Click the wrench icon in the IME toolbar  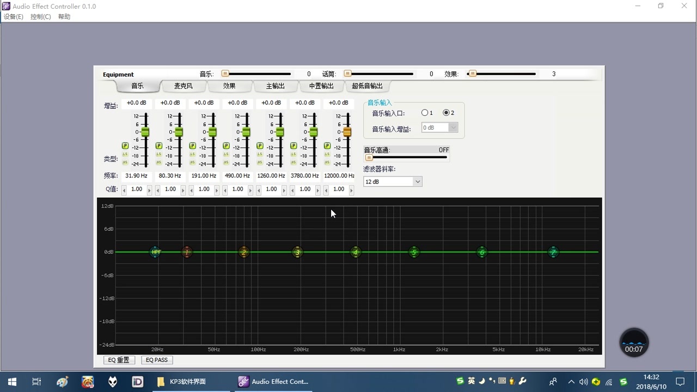(522, 381)
